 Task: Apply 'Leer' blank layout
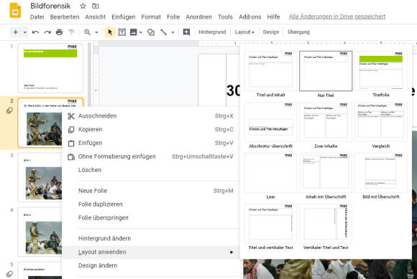tap(270, 176)
